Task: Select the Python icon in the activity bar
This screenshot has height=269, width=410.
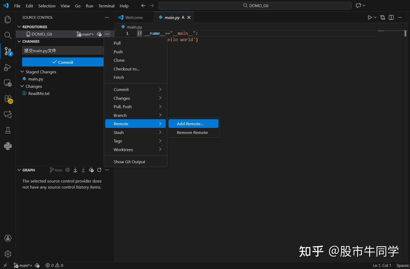Action: coord(8,146)
